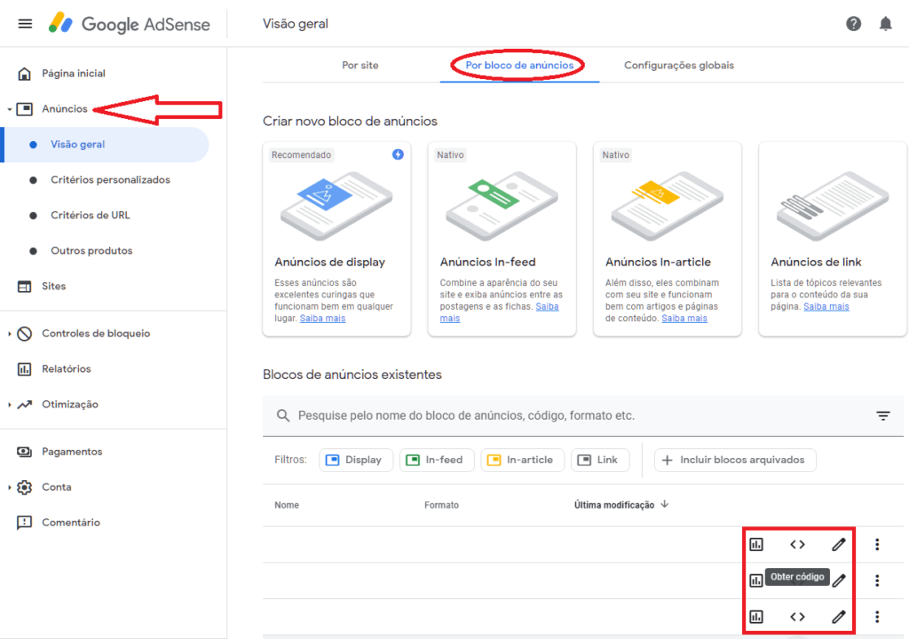Sort by Última modificação column
The image size is (909, 639).
(621, 505)
